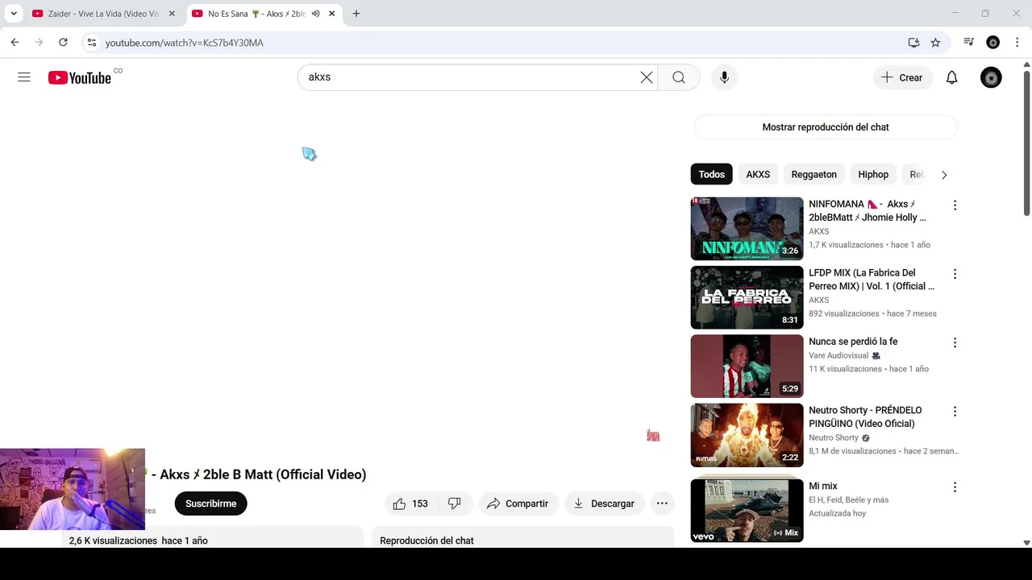The width and height of the screenshot is (1032, 580).
Task: Select the Hiphop filter chip
Action: pyautogui.click(x=873, y=175)
